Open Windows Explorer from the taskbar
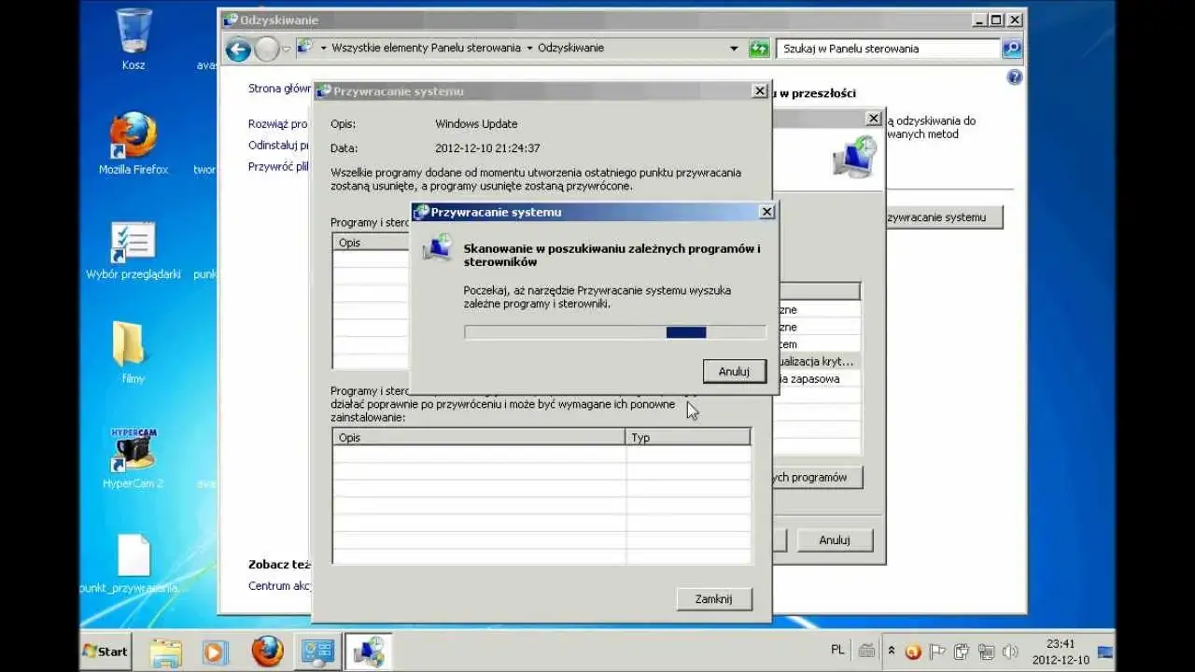Image resolution: width=1195 pixels, height=672 pixels. 164,651
